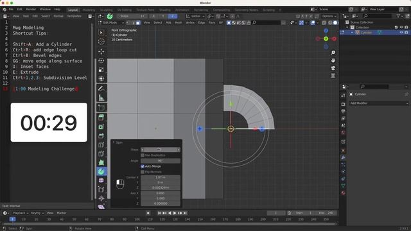
Task: Open the Add Modifier dropdown
Action: click(x=379, y=103)
